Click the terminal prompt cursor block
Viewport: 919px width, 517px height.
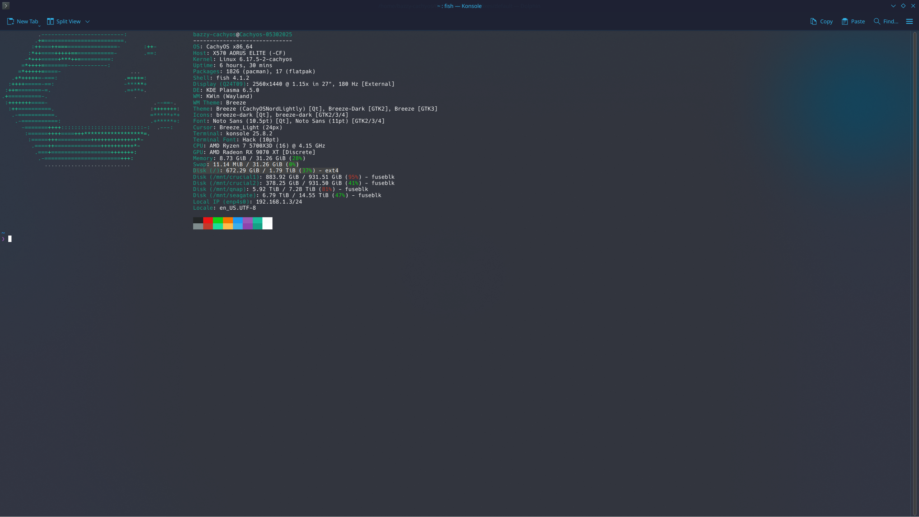[x=10, y=239]
